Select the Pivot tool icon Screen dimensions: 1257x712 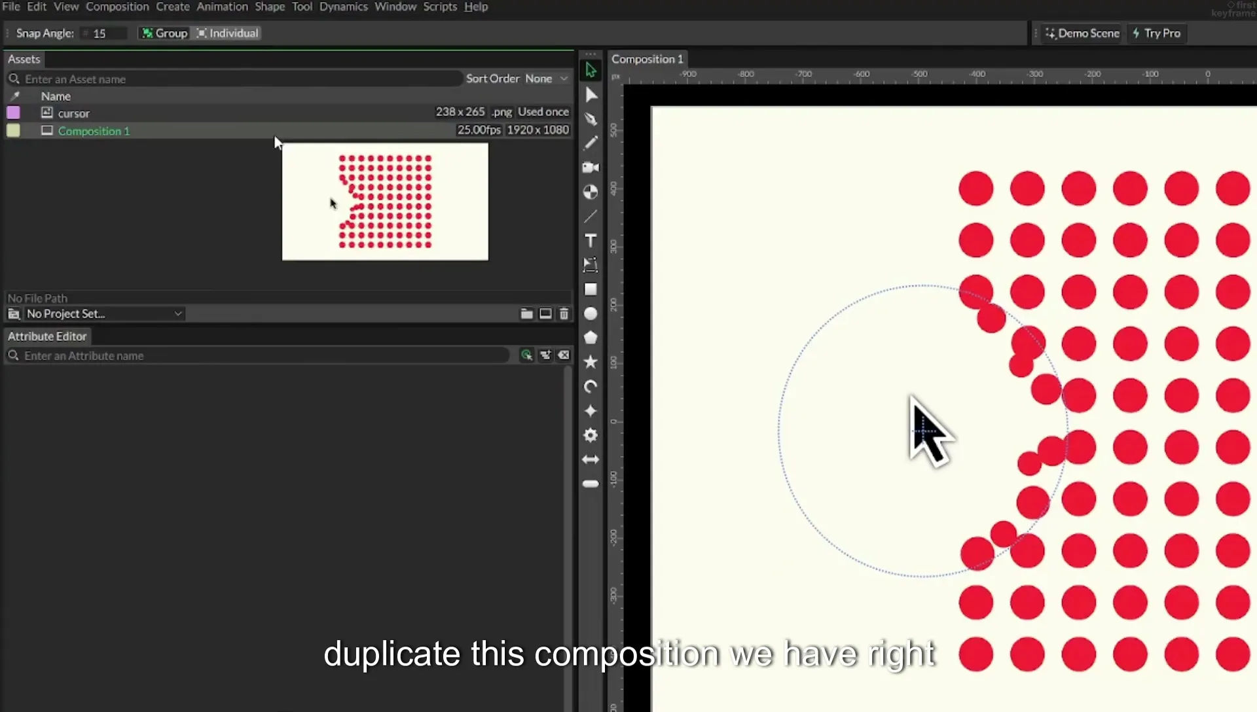coord(591,192)
